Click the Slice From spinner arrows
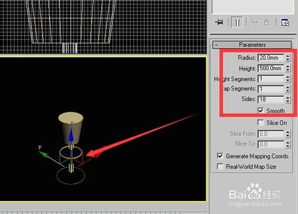This screenshot has width=298, height=214. click(x=288, y=134)
